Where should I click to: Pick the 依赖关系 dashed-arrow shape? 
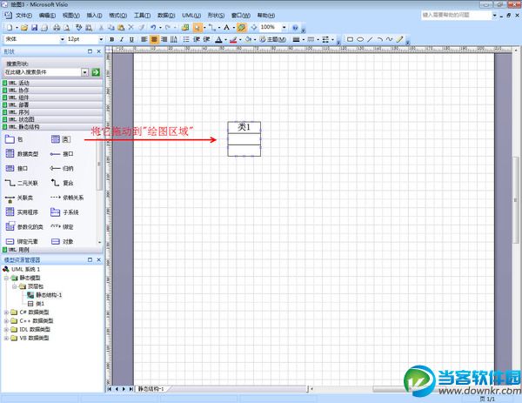coord(67,198)
